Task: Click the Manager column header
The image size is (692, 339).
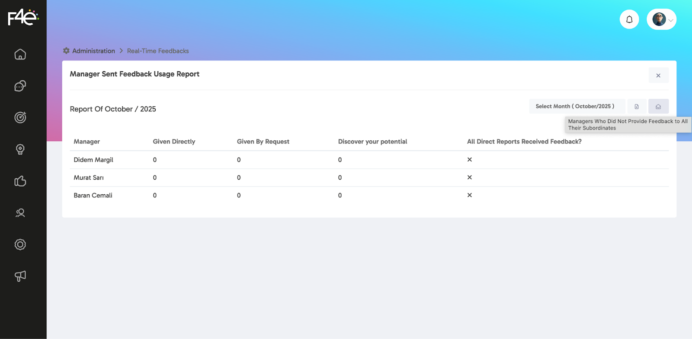Action: coord(86,142)
